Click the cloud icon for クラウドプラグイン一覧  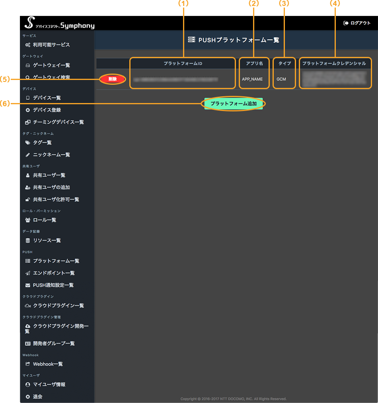point(27,306)
